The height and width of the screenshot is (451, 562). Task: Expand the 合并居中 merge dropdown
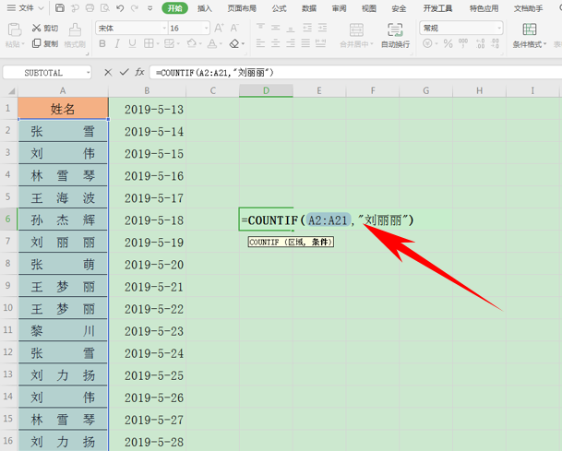pos(371,44)
